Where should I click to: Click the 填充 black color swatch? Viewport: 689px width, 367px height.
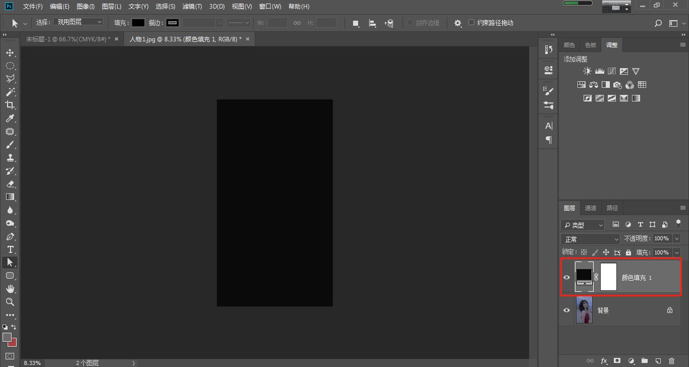138,23
